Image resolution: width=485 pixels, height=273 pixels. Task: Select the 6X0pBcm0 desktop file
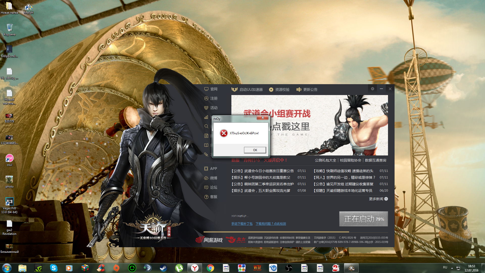click(9, 51)
